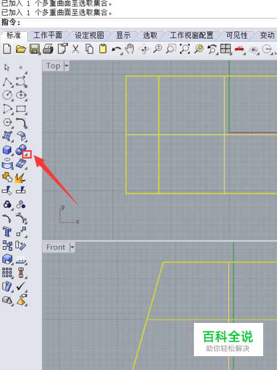Open a file with folder icon
This screenshot has width=277, height=370.
(x=20, y=49)
